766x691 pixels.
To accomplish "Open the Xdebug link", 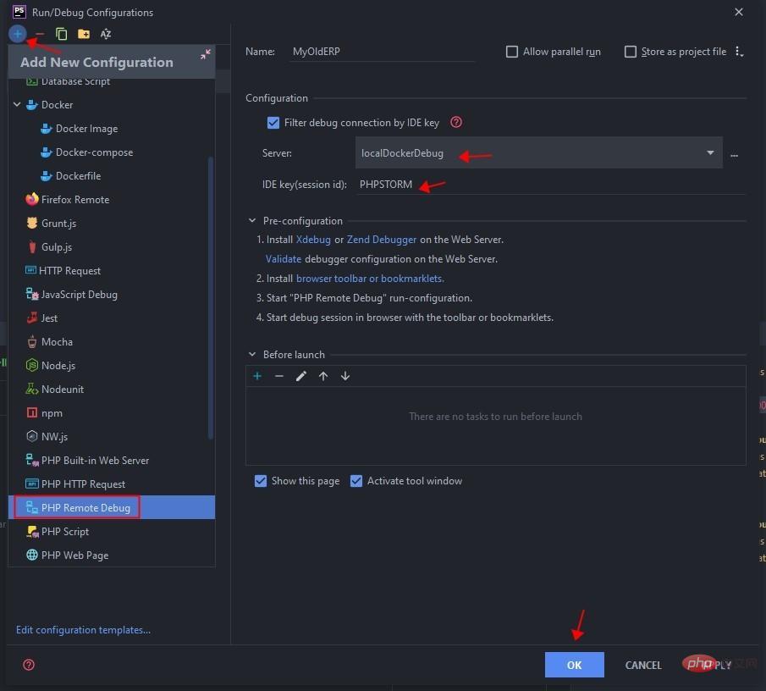I will [313, 240].
